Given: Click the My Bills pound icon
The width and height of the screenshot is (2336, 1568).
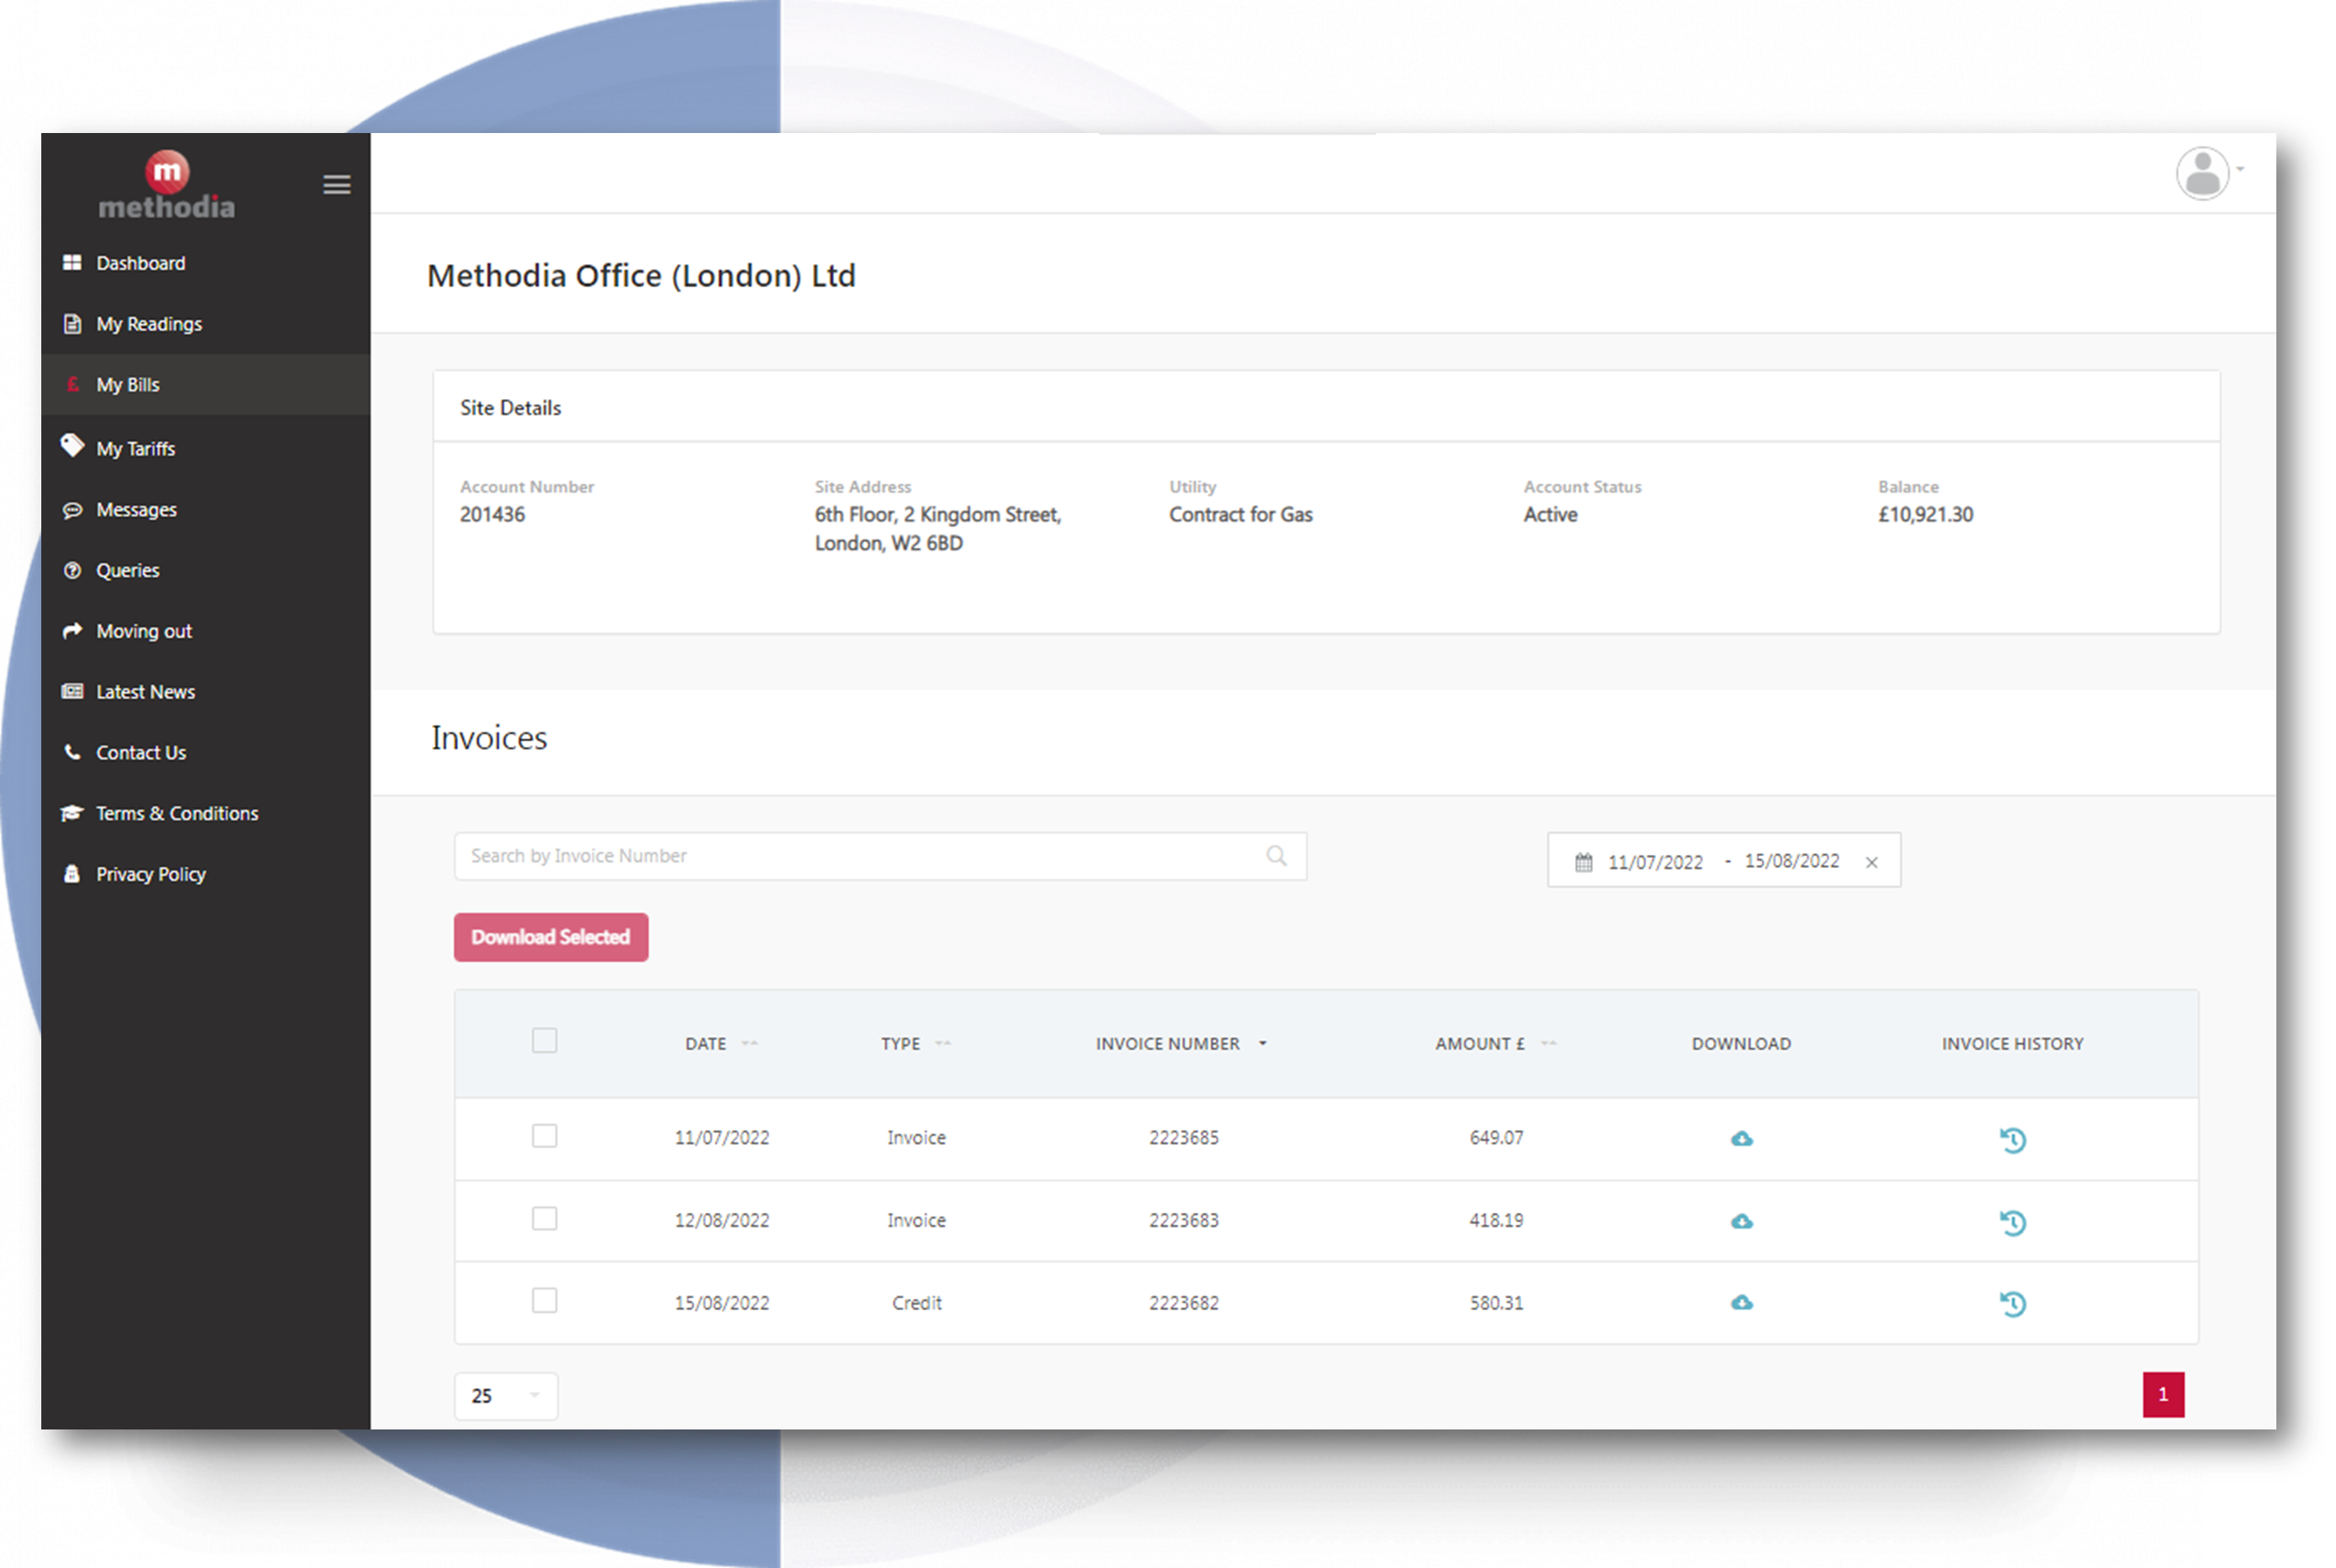Looking at the screenshot, I should click(x=72, y=385).
